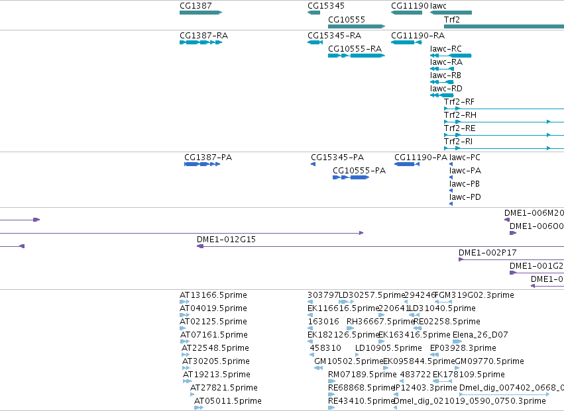Click the AT02125.5prime EST label
Screen dimensions: 564x411
click(213, 322)
